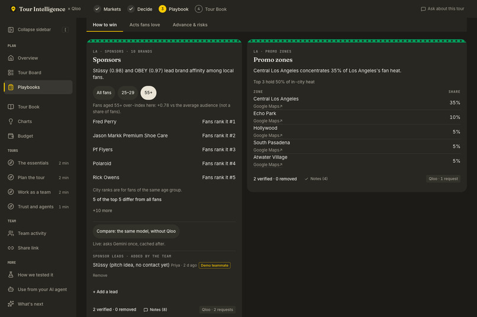Click the compass icon beside Plan the tour
477x317 pixels.
point(11,178)
